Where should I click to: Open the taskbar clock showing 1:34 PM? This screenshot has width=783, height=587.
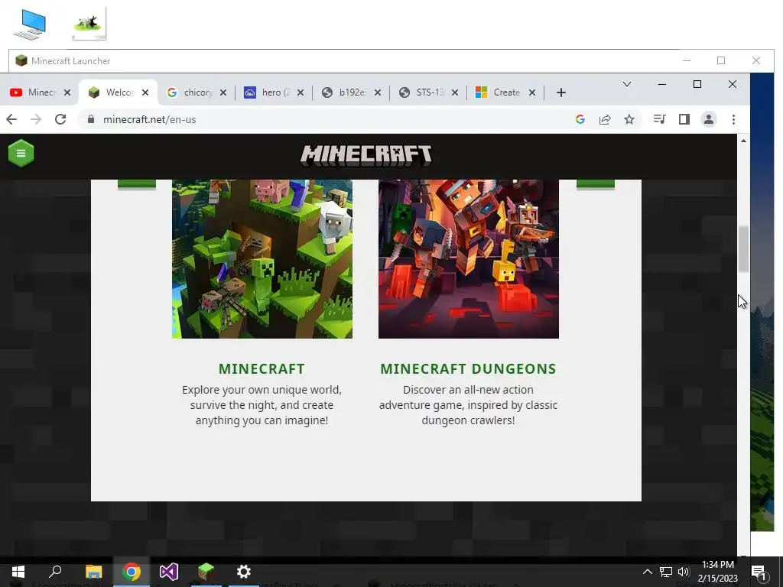coord(717,572)
